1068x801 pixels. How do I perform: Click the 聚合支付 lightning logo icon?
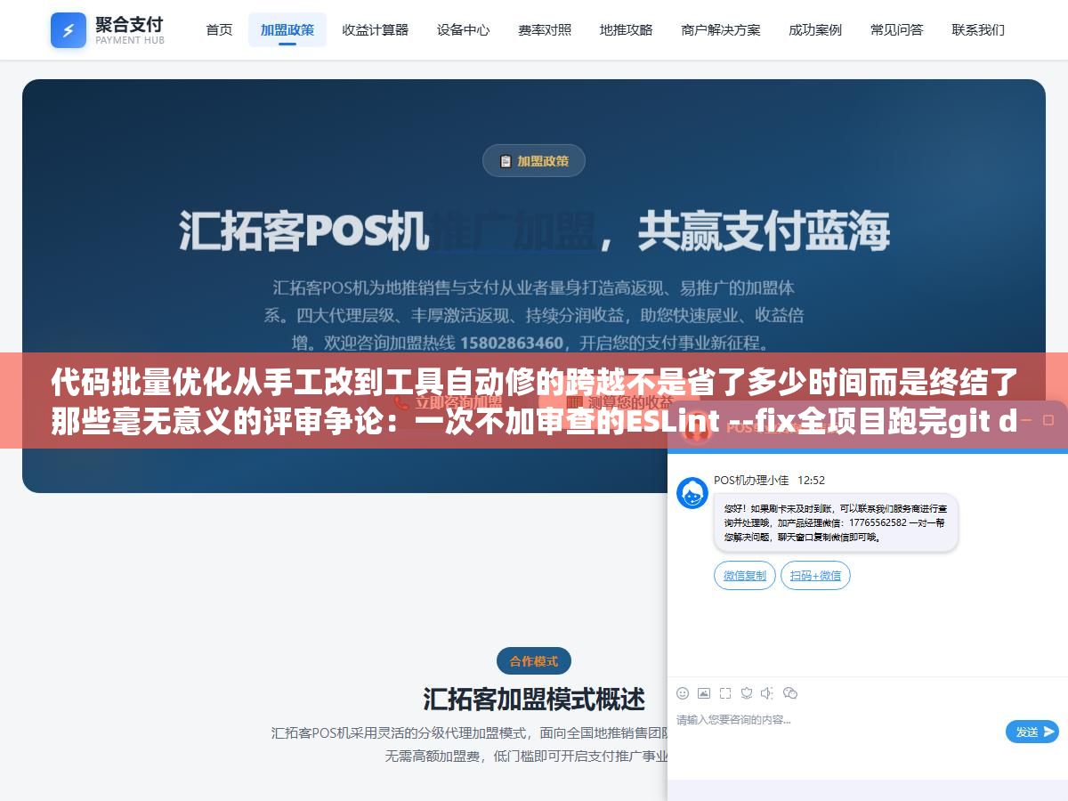(69, 30)
